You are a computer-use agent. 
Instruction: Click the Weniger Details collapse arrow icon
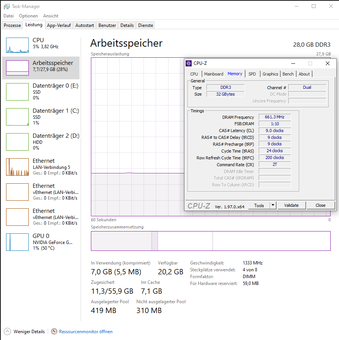[x=7, y=332]
